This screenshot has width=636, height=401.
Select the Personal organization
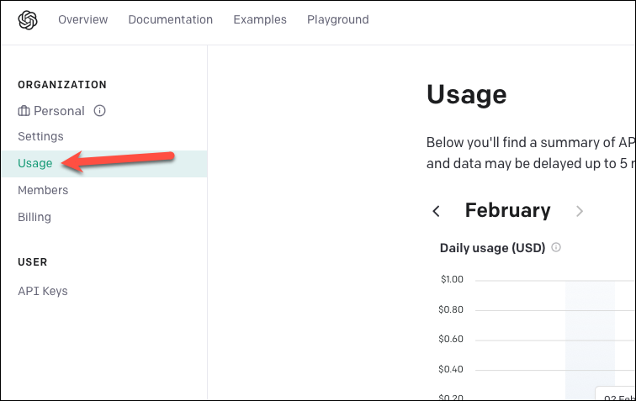[x=59, y=111]
